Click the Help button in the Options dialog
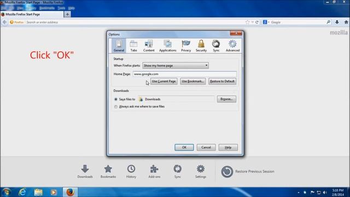 (228, 147)
